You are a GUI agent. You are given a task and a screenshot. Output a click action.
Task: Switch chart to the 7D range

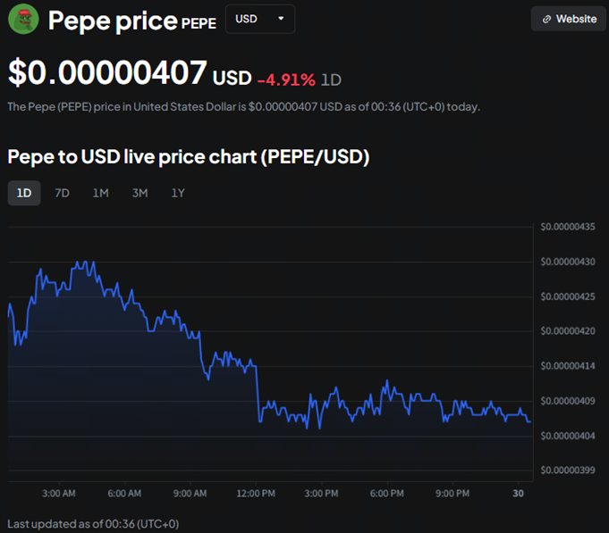62,193
